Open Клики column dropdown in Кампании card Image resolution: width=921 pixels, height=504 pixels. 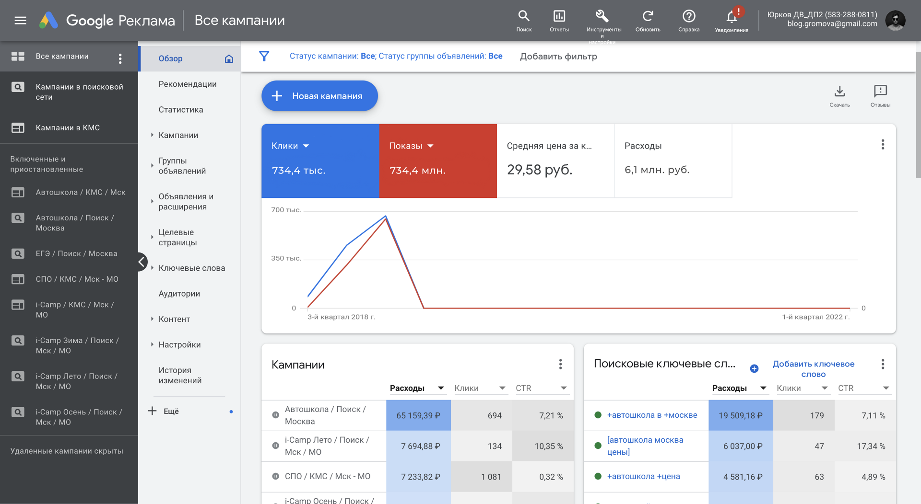tap(502, 388)
